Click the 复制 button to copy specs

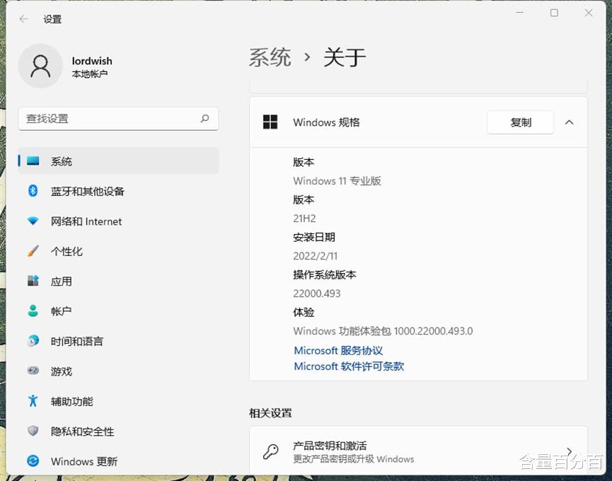click(520, 122)
